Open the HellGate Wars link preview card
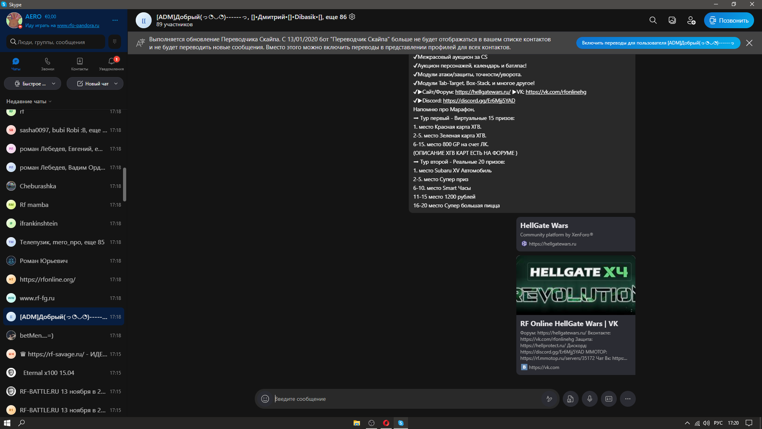Viewport: 762px width, 429px height. (575, 234)
